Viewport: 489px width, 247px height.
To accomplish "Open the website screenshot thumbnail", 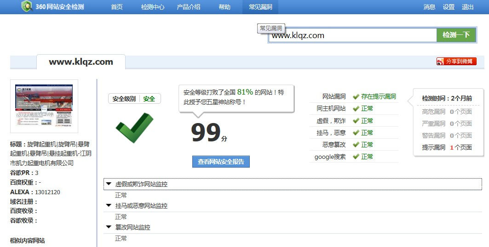I will 44,106.
